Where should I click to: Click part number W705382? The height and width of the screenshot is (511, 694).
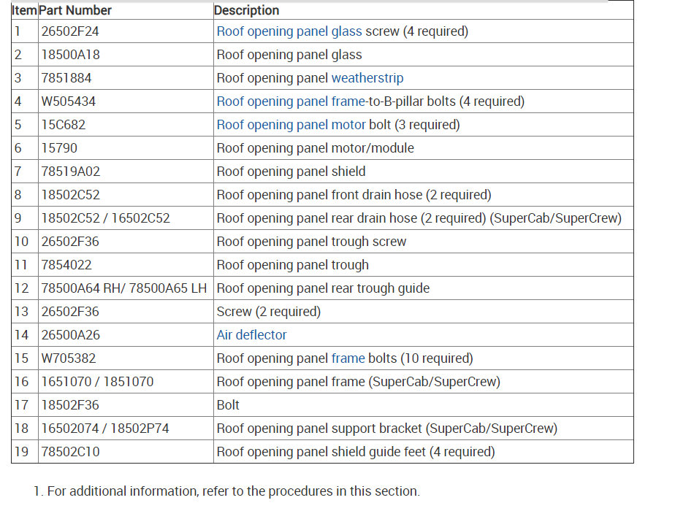click(x=69, y=358)
